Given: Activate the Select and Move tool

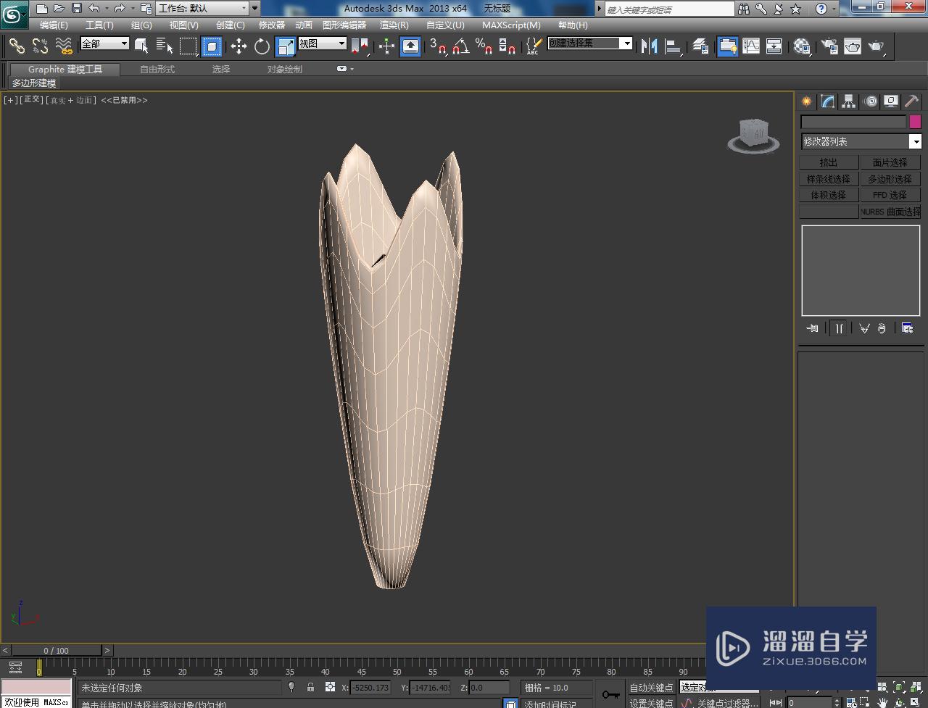Looking at the screenshot, I should [x=239, y=46].
